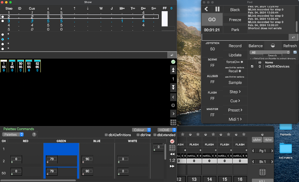Expand the Palettes dropdown selector

[x=13, y=134]
